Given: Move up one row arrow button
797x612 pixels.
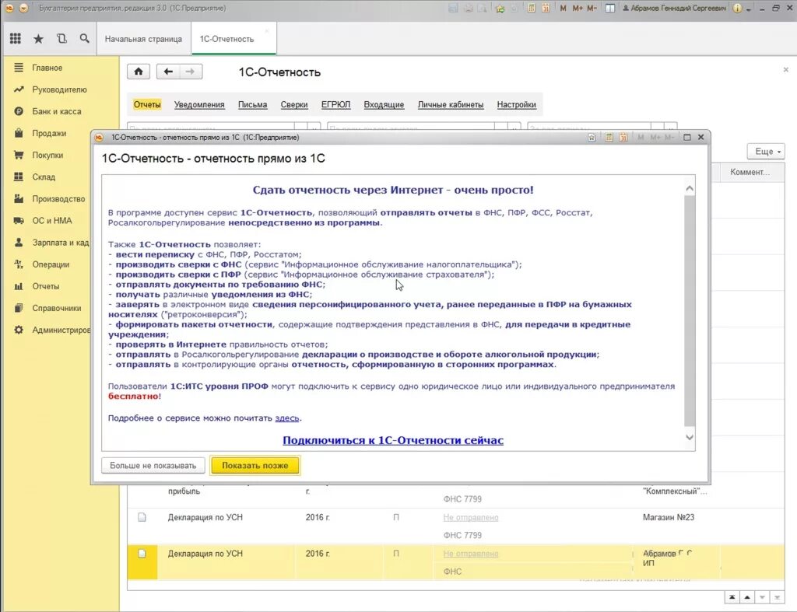Looking at the screenshot, I should 747,597.
